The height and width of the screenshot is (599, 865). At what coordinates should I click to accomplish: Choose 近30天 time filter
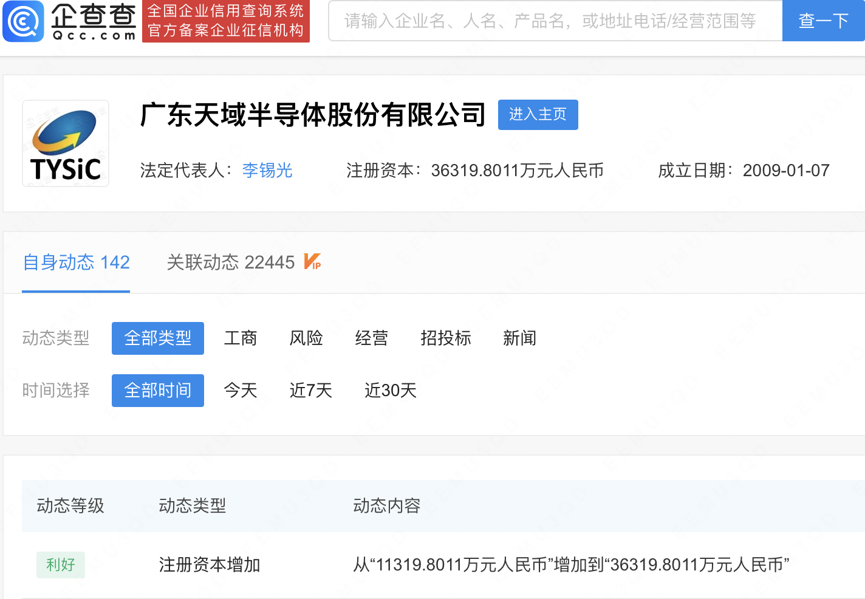click(391, 391)
